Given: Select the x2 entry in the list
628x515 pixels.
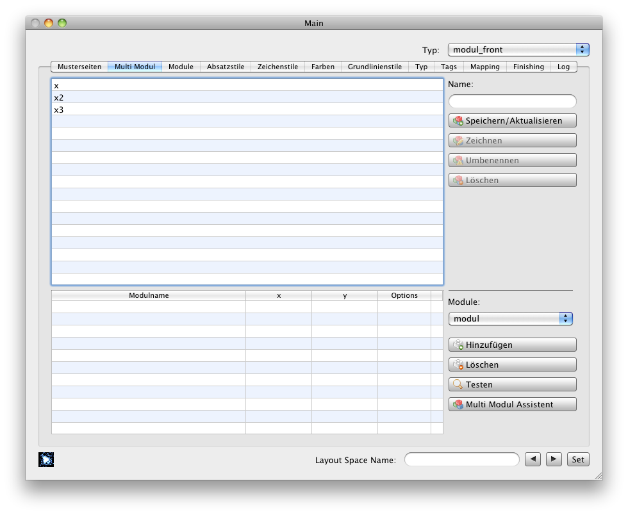Looking at the screenshot, I should pos(59,97).
